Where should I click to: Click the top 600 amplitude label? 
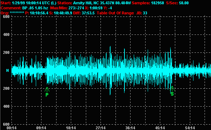coord(6,17)
